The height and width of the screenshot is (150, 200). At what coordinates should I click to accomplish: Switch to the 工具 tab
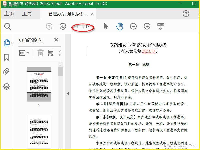click(x=27, y=14)
